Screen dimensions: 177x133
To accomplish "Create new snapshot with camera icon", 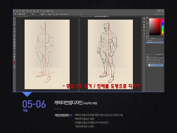I will (160, 55).
